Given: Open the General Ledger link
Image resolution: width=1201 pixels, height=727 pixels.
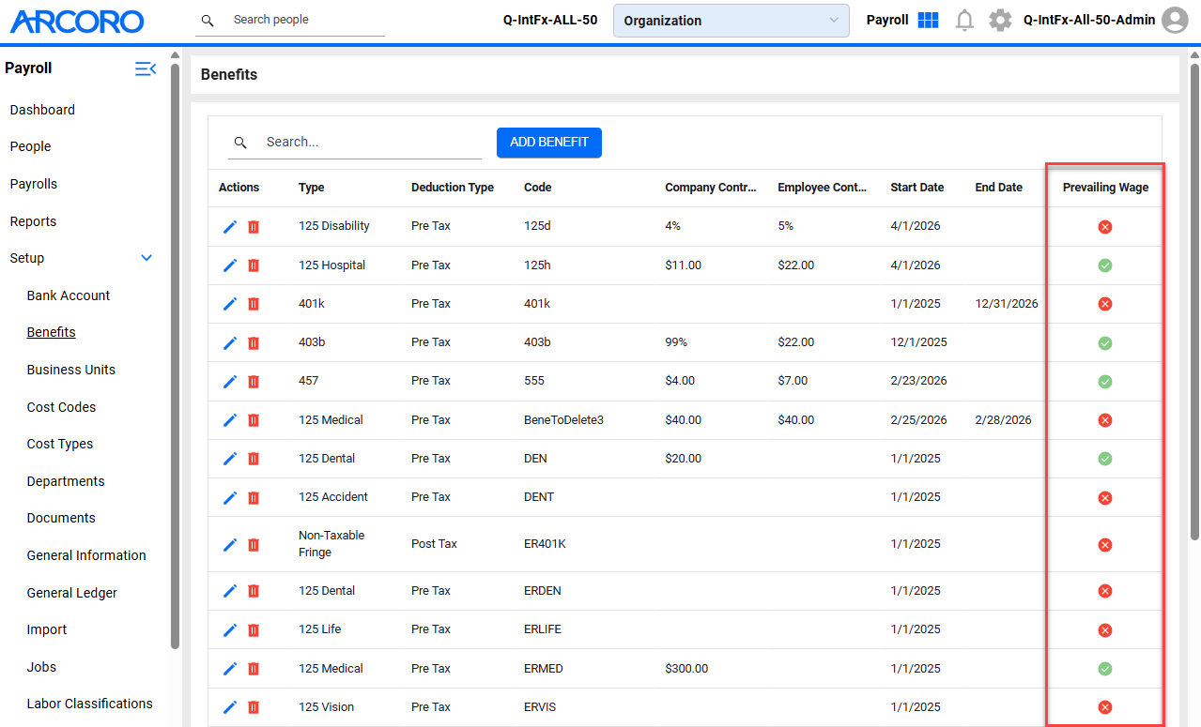Looking at the screenshot, I should pos(72,593).
